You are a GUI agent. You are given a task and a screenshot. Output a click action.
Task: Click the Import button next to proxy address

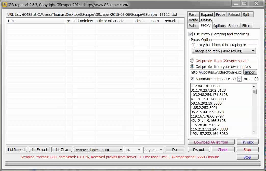click(250, 72)
